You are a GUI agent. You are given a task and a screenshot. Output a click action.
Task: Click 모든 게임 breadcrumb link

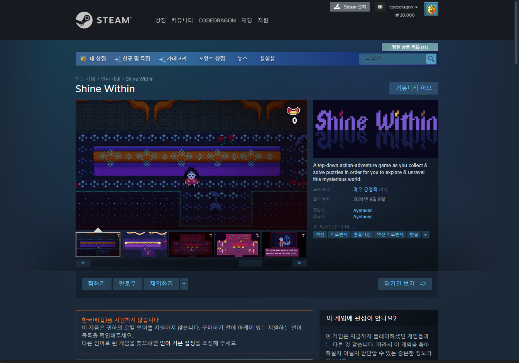85,79
